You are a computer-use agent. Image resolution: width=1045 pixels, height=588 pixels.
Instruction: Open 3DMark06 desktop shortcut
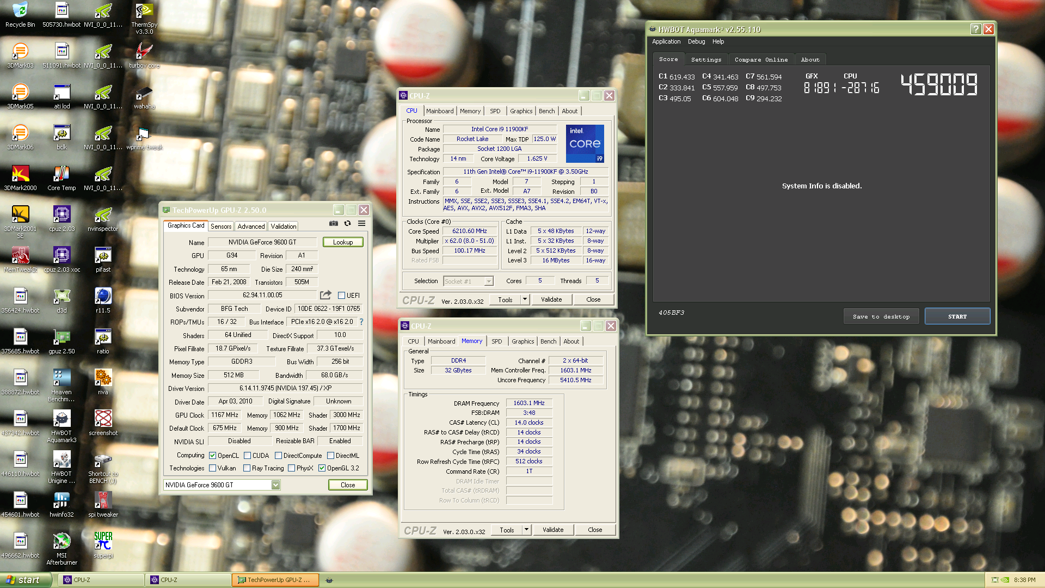coord(20,137)
